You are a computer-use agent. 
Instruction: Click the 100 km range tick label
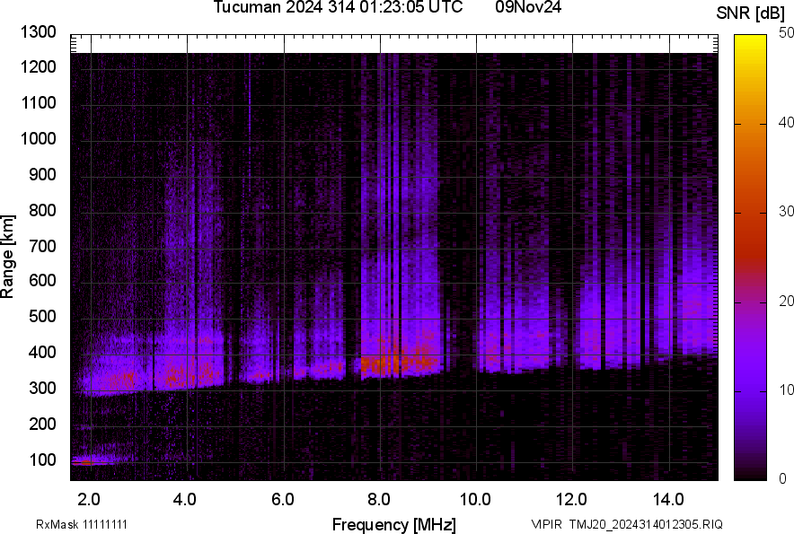click(43, 460)
